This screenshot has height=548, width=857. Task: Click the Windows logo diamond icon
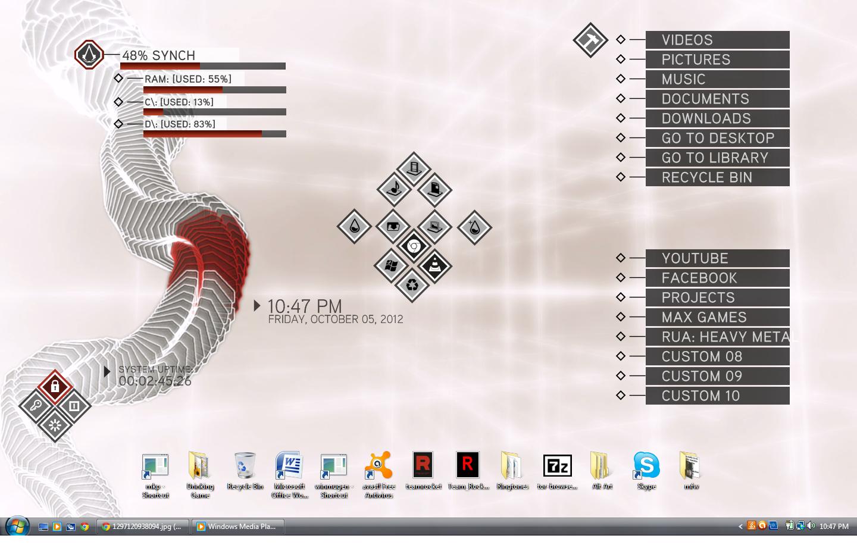pyautogui.click(x=391, y=265)
